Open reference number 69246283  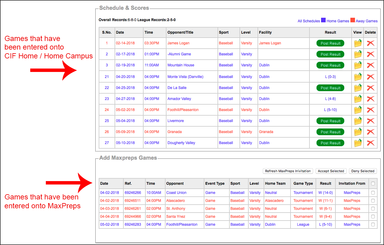(x=133, y=225)
